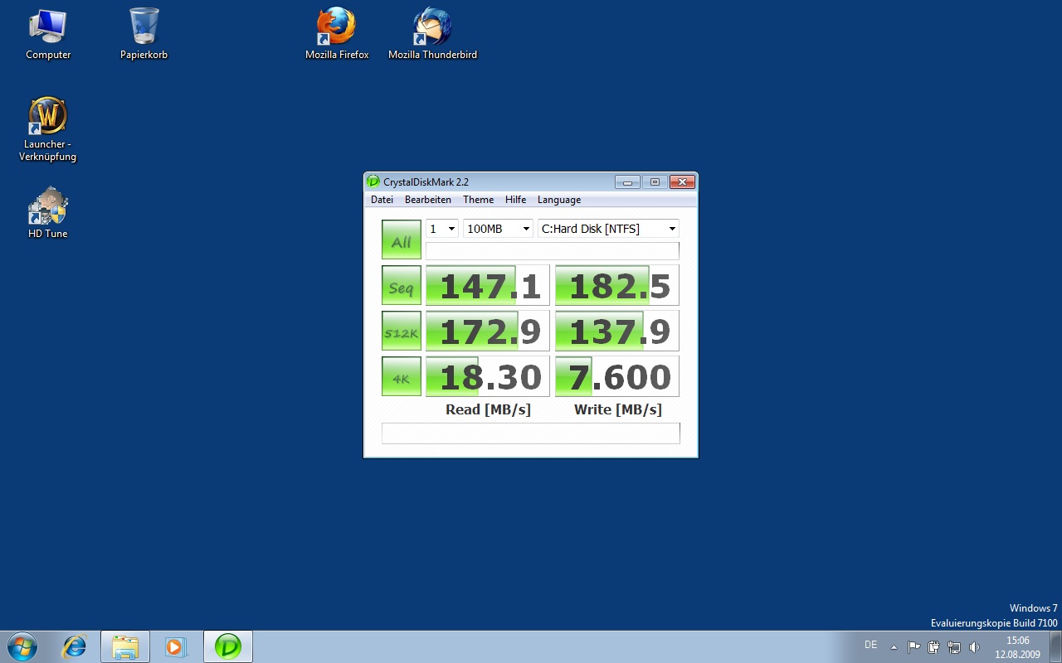Open the network tray icon
Screen dimensions: 1062x663
click(x=954, y=647)
